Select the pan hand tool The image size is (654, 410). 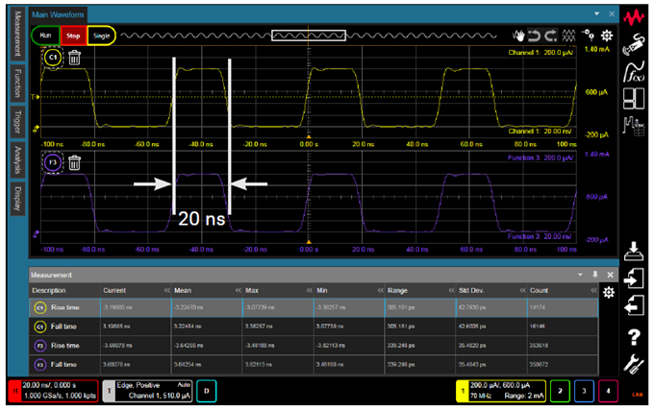pos(518,36)
